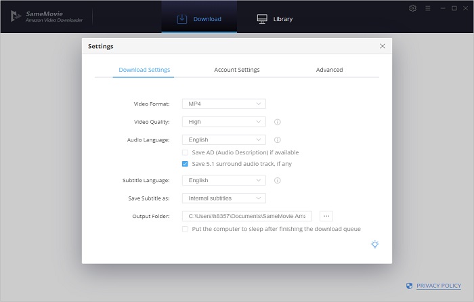Viewport: 474px width, 302px height.
Task: Browse output folder with ellipsis button
Action: pos(326,216)
